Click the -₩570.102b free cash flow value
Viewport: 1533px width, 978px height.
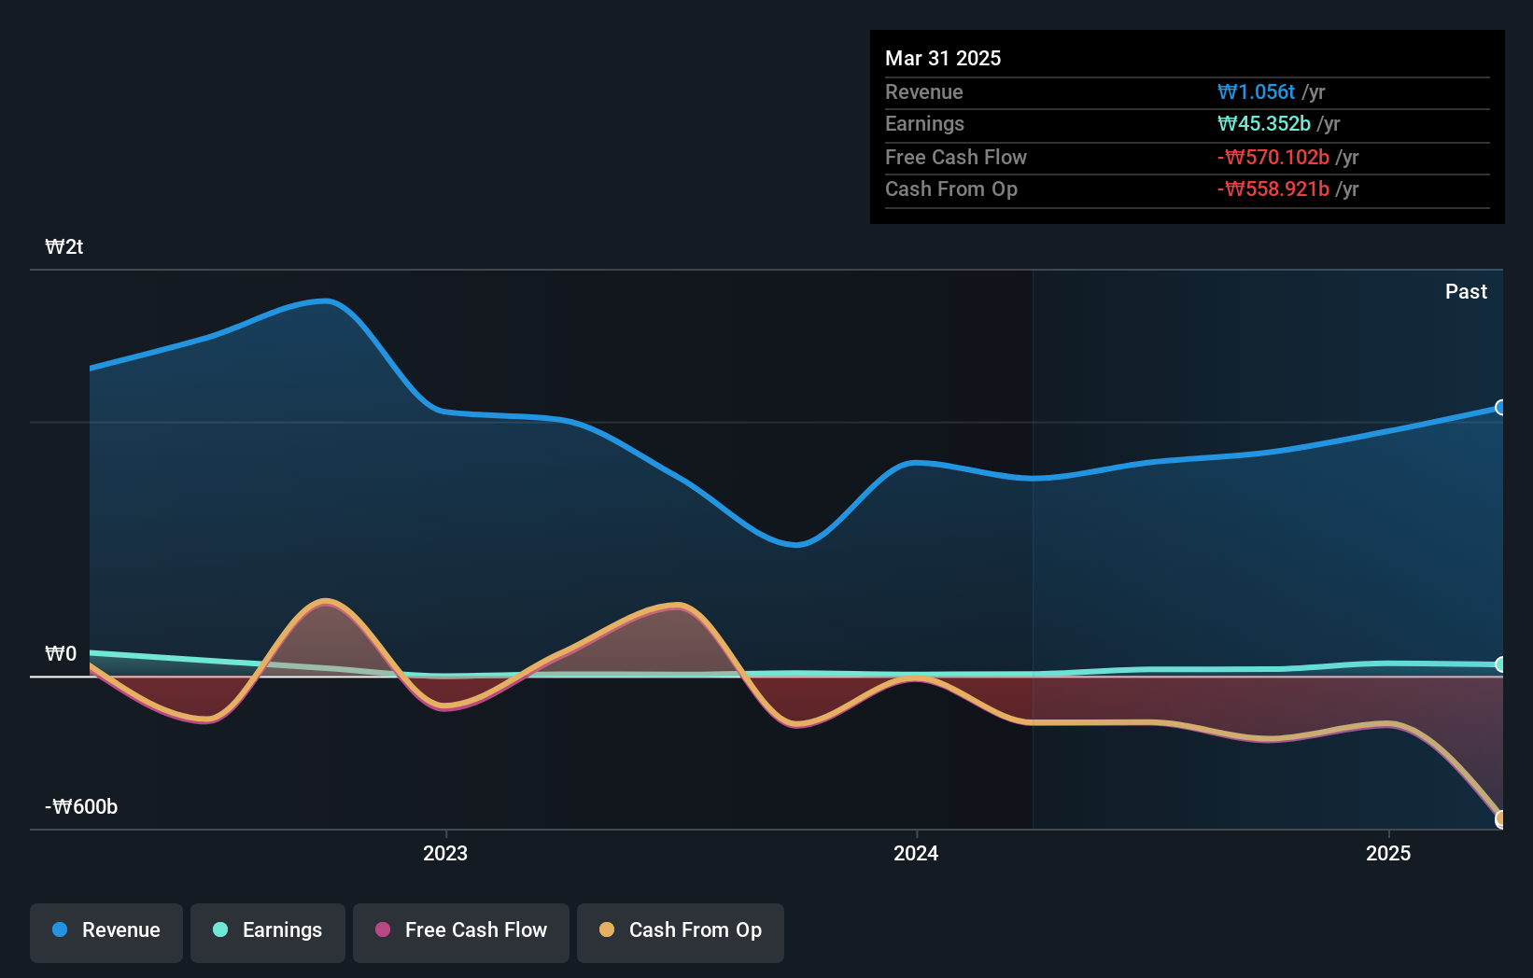(x=1273, y=157)
